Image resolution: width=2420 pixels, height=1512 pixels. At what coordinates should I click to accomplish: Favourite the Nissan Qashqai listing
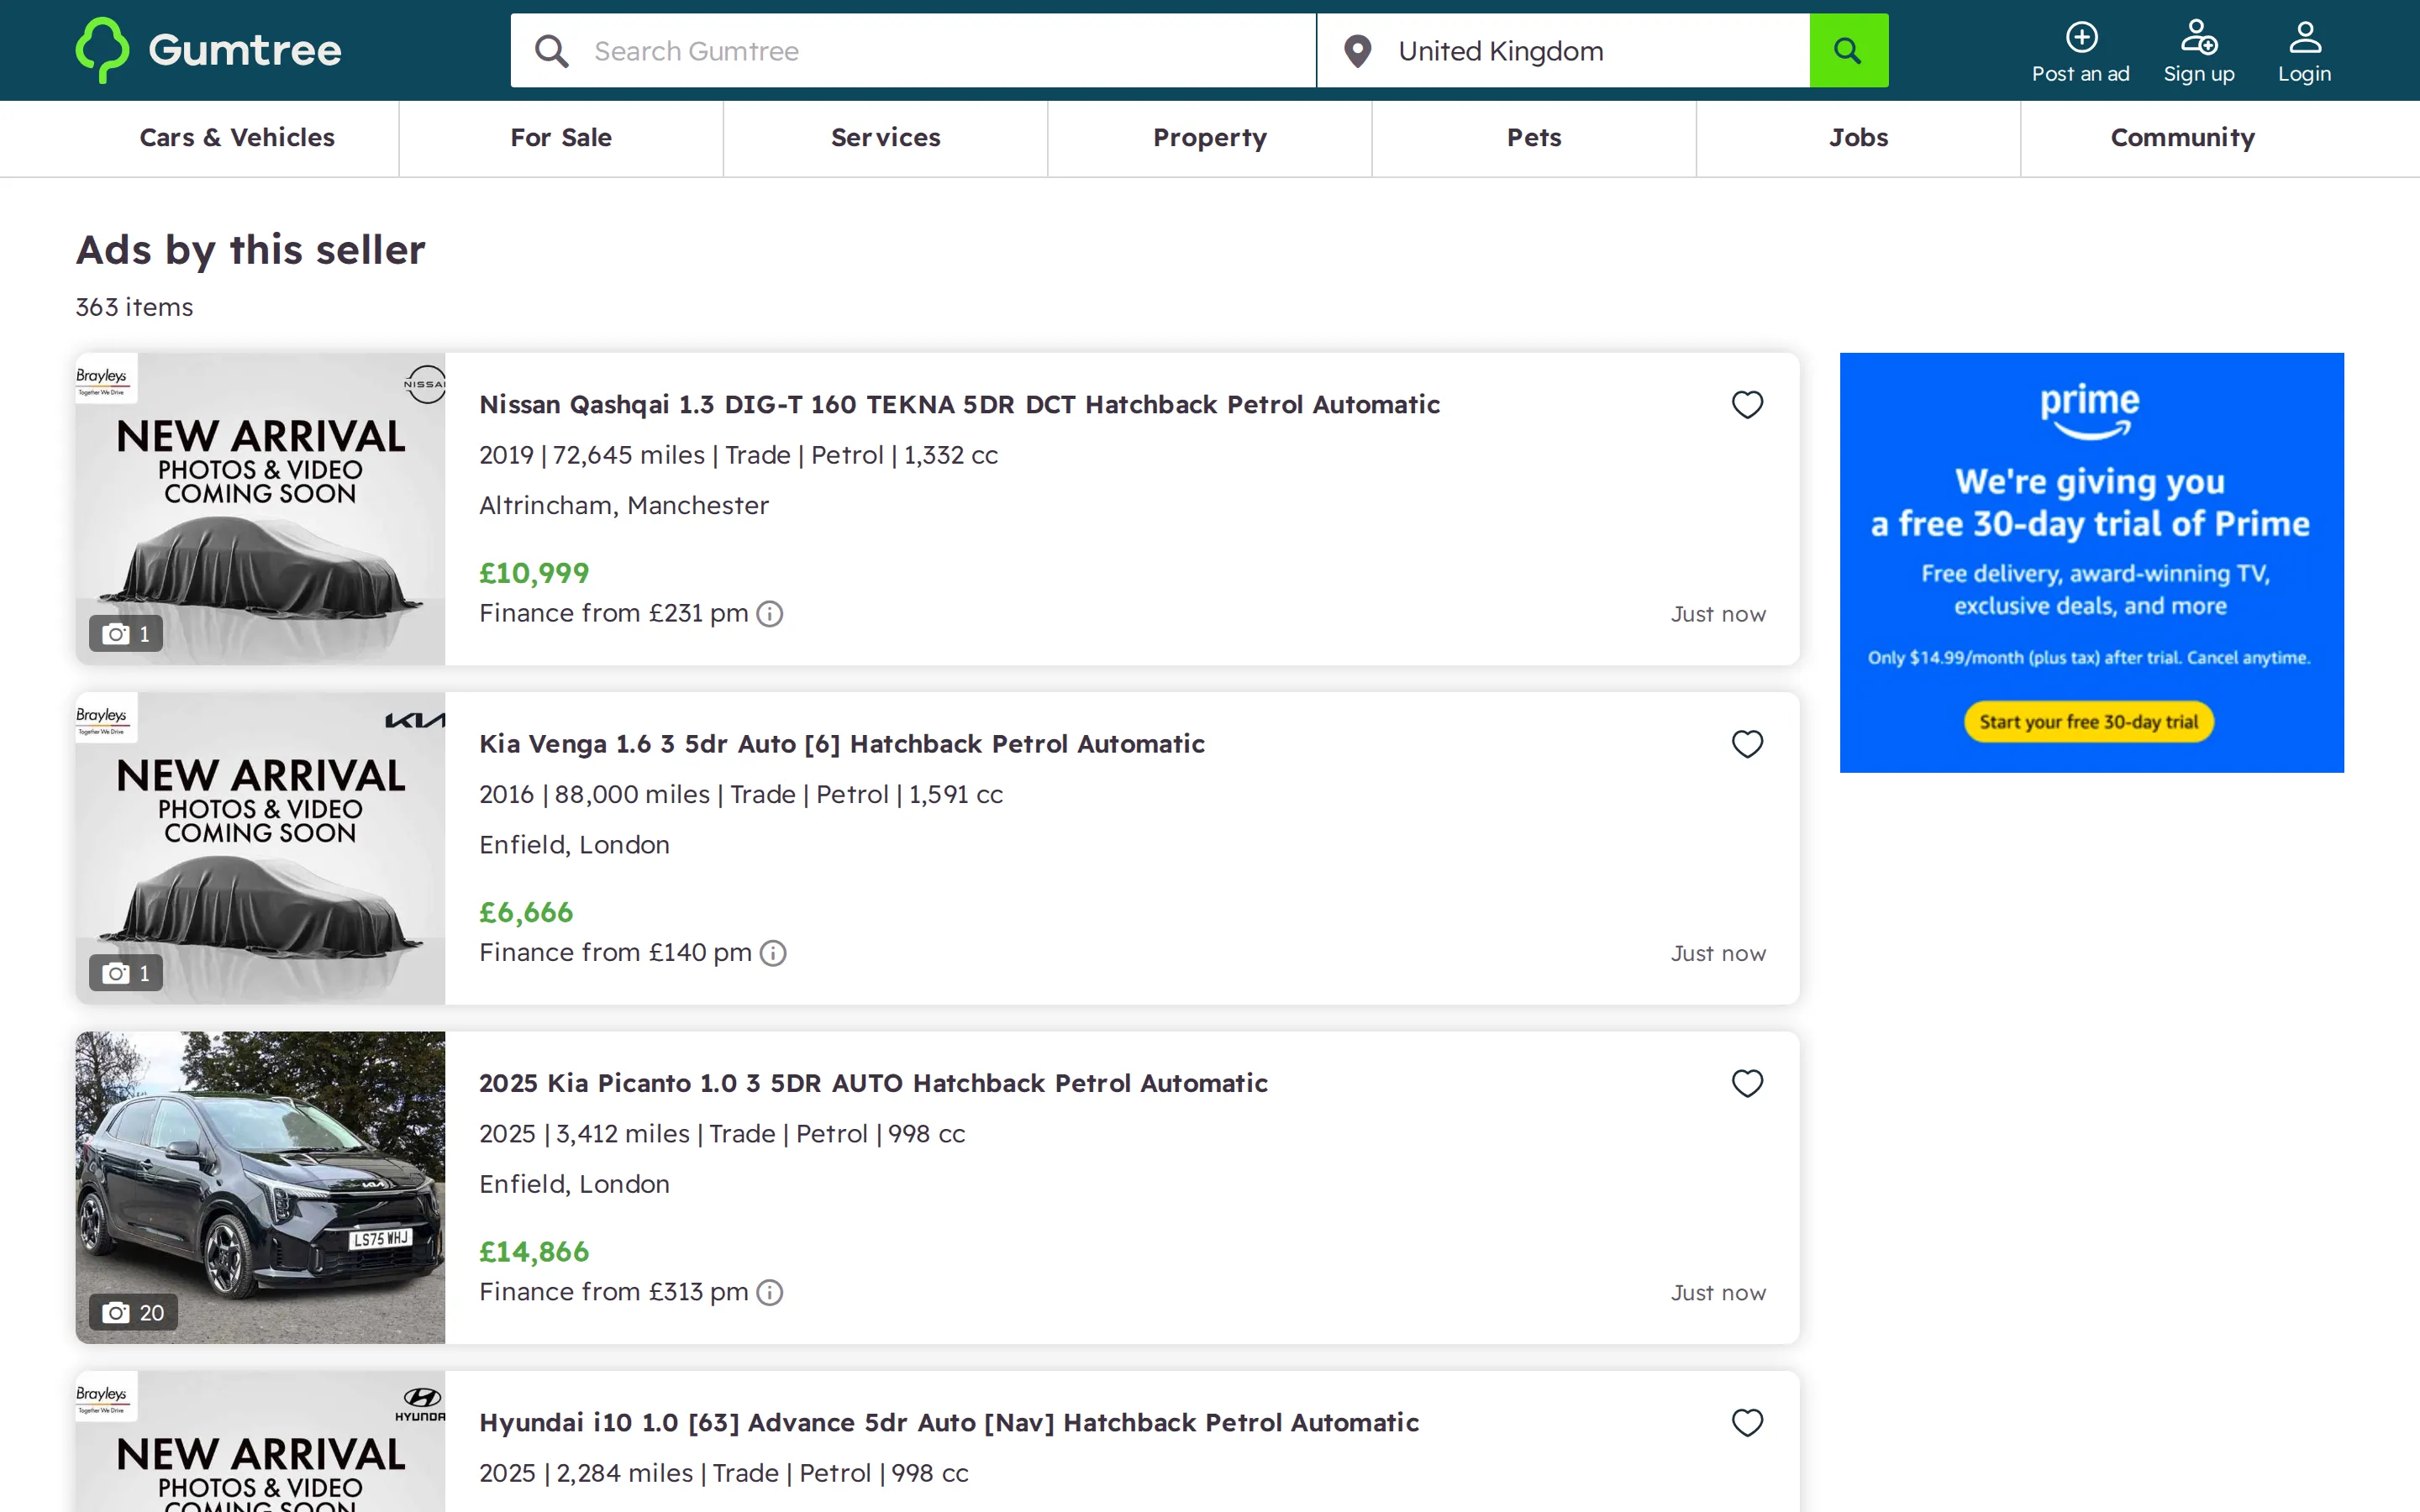[1747, 405]
